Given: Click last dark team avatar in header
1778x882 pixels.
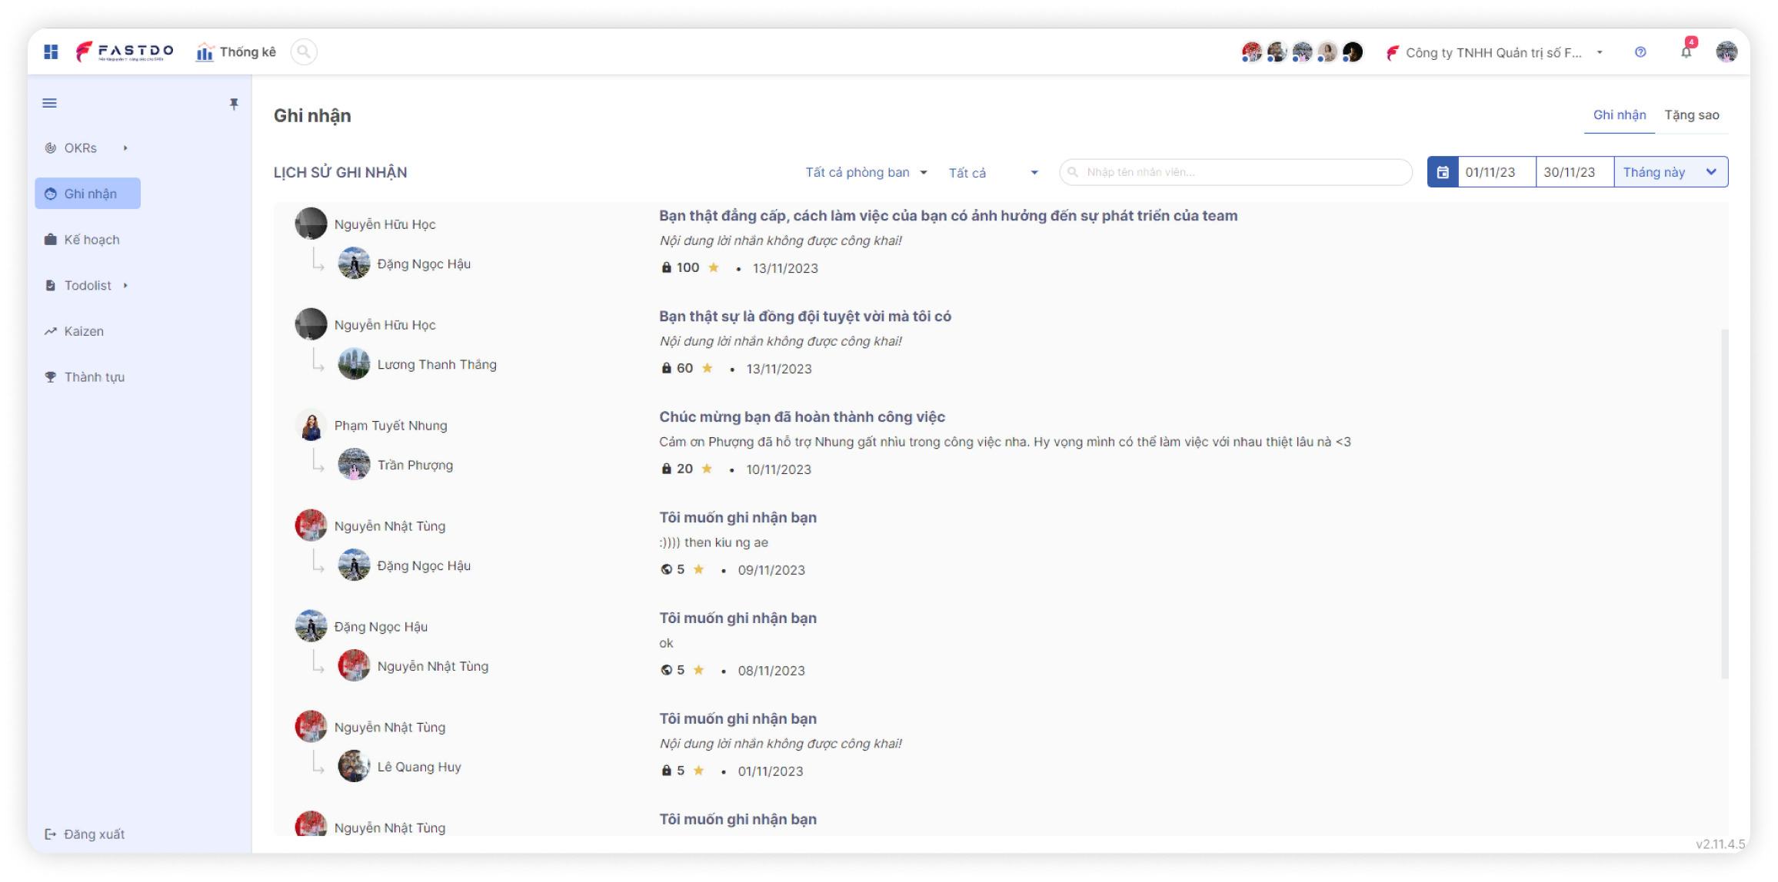Looking at the screenshot, I should 1352,51.
